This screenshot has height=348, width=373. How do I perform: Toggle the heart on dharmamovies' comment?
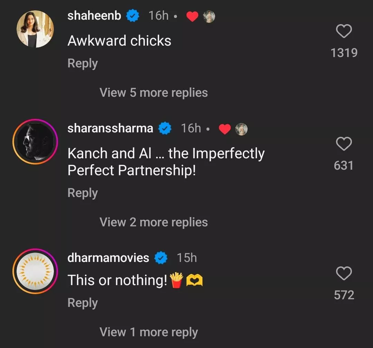coord(344,274)
